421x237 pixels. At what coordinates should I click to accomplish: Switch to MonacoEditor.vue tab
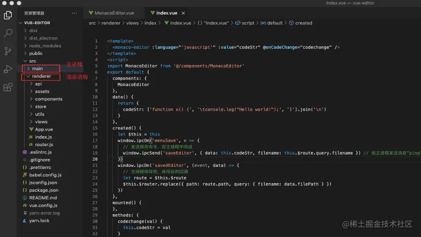click(x=111, y=13)
